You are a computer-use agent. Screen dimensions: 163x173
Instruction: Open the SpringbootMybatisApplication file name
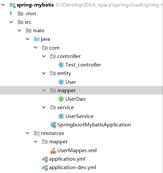pos(94,125)
